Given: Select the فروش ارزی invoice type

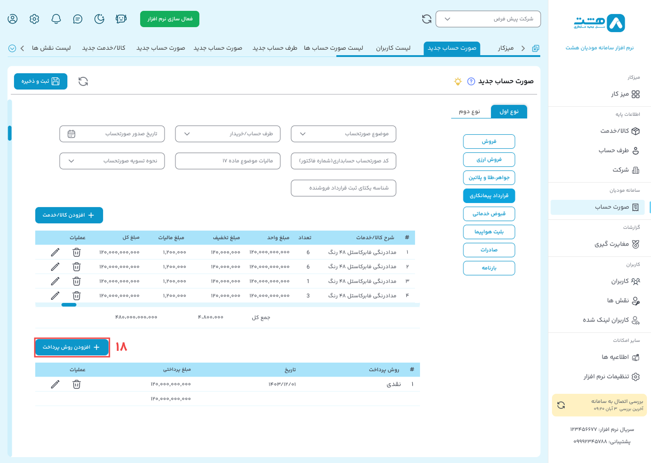Looking at the screenshot, I should pyautogui.click(x=489, y=160).
